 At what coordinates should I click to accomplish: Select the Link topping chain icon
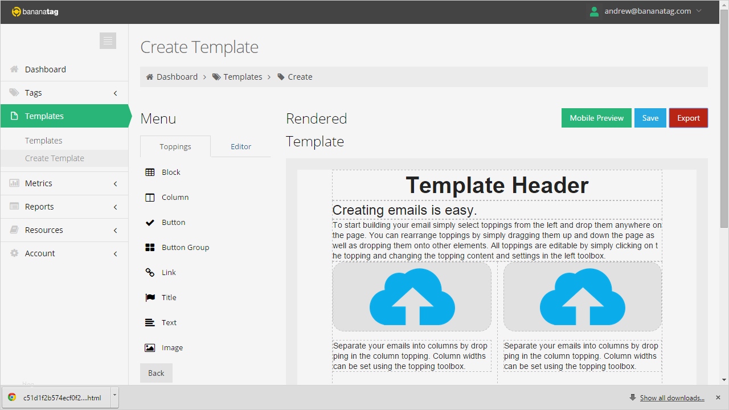[150, 272]
